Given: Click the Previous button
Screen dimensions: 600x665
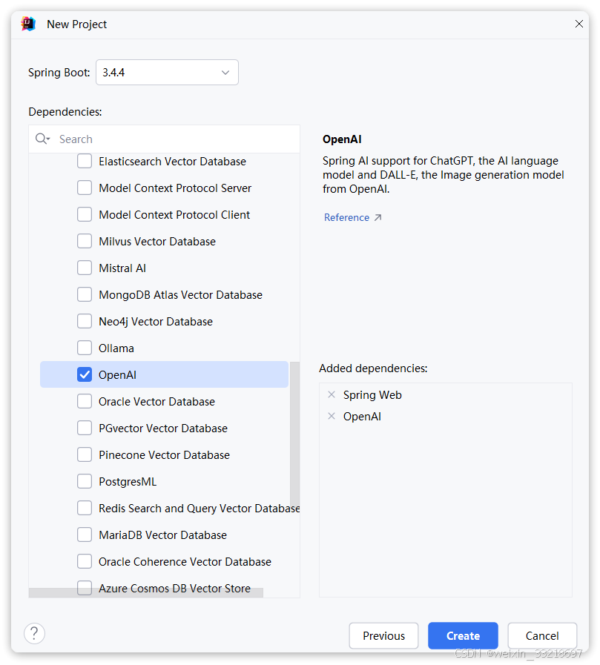Looking at the screenshot, I should click(x=383, y=636).
